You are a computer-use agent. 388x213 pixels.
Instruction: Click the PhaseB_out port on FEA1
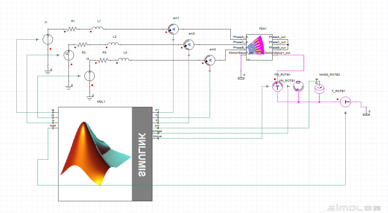click(277, 48)
